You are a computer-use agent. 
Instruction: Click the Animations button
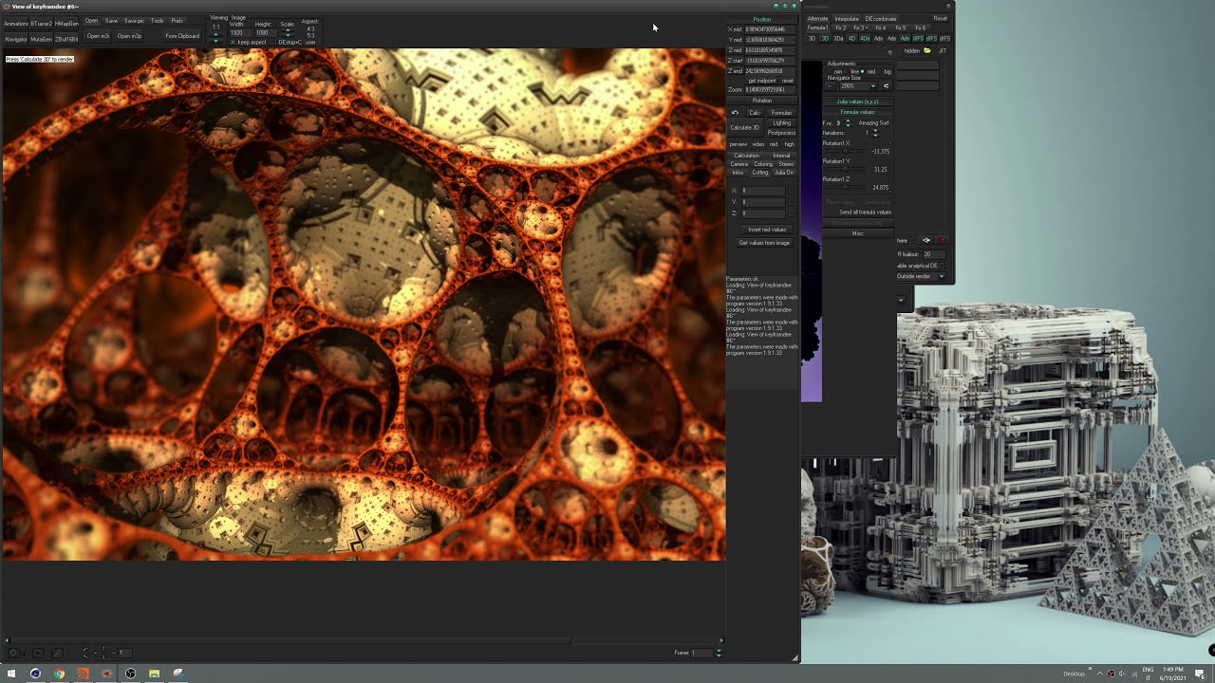click(16, 24)
